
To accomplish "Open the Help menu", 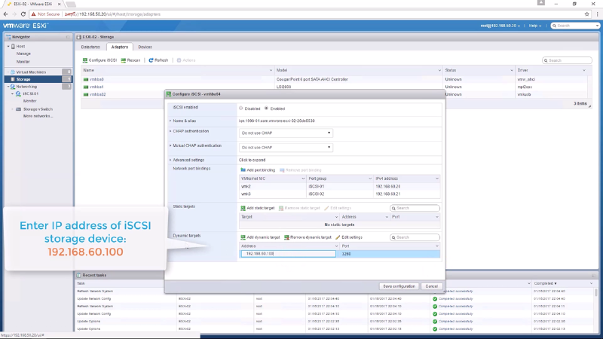I will click(x=535, y=26).
